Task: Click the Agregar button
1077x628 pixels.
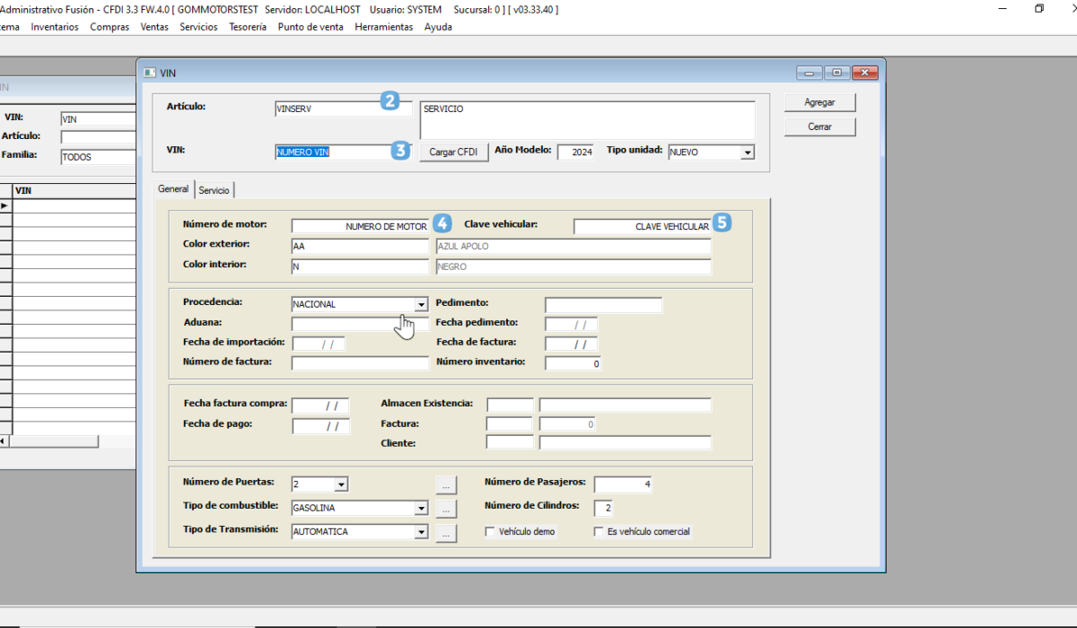Action: [819, 102]
